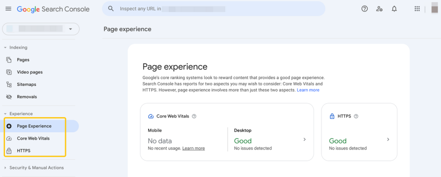
Task: Click the Google Search Console logo
Action: click(53, 9)
